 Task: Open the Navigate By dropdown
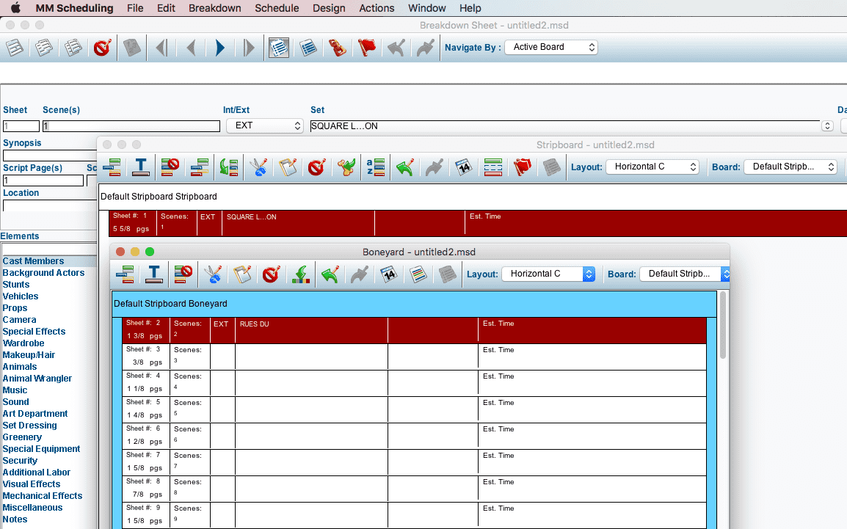(550, 47)
